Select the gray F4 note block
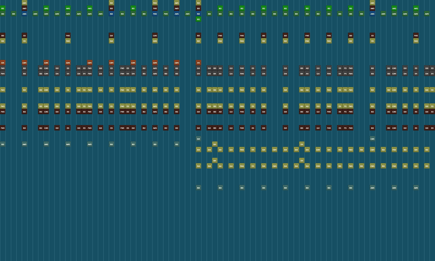435x261 pixels. (x=345, y=73)
